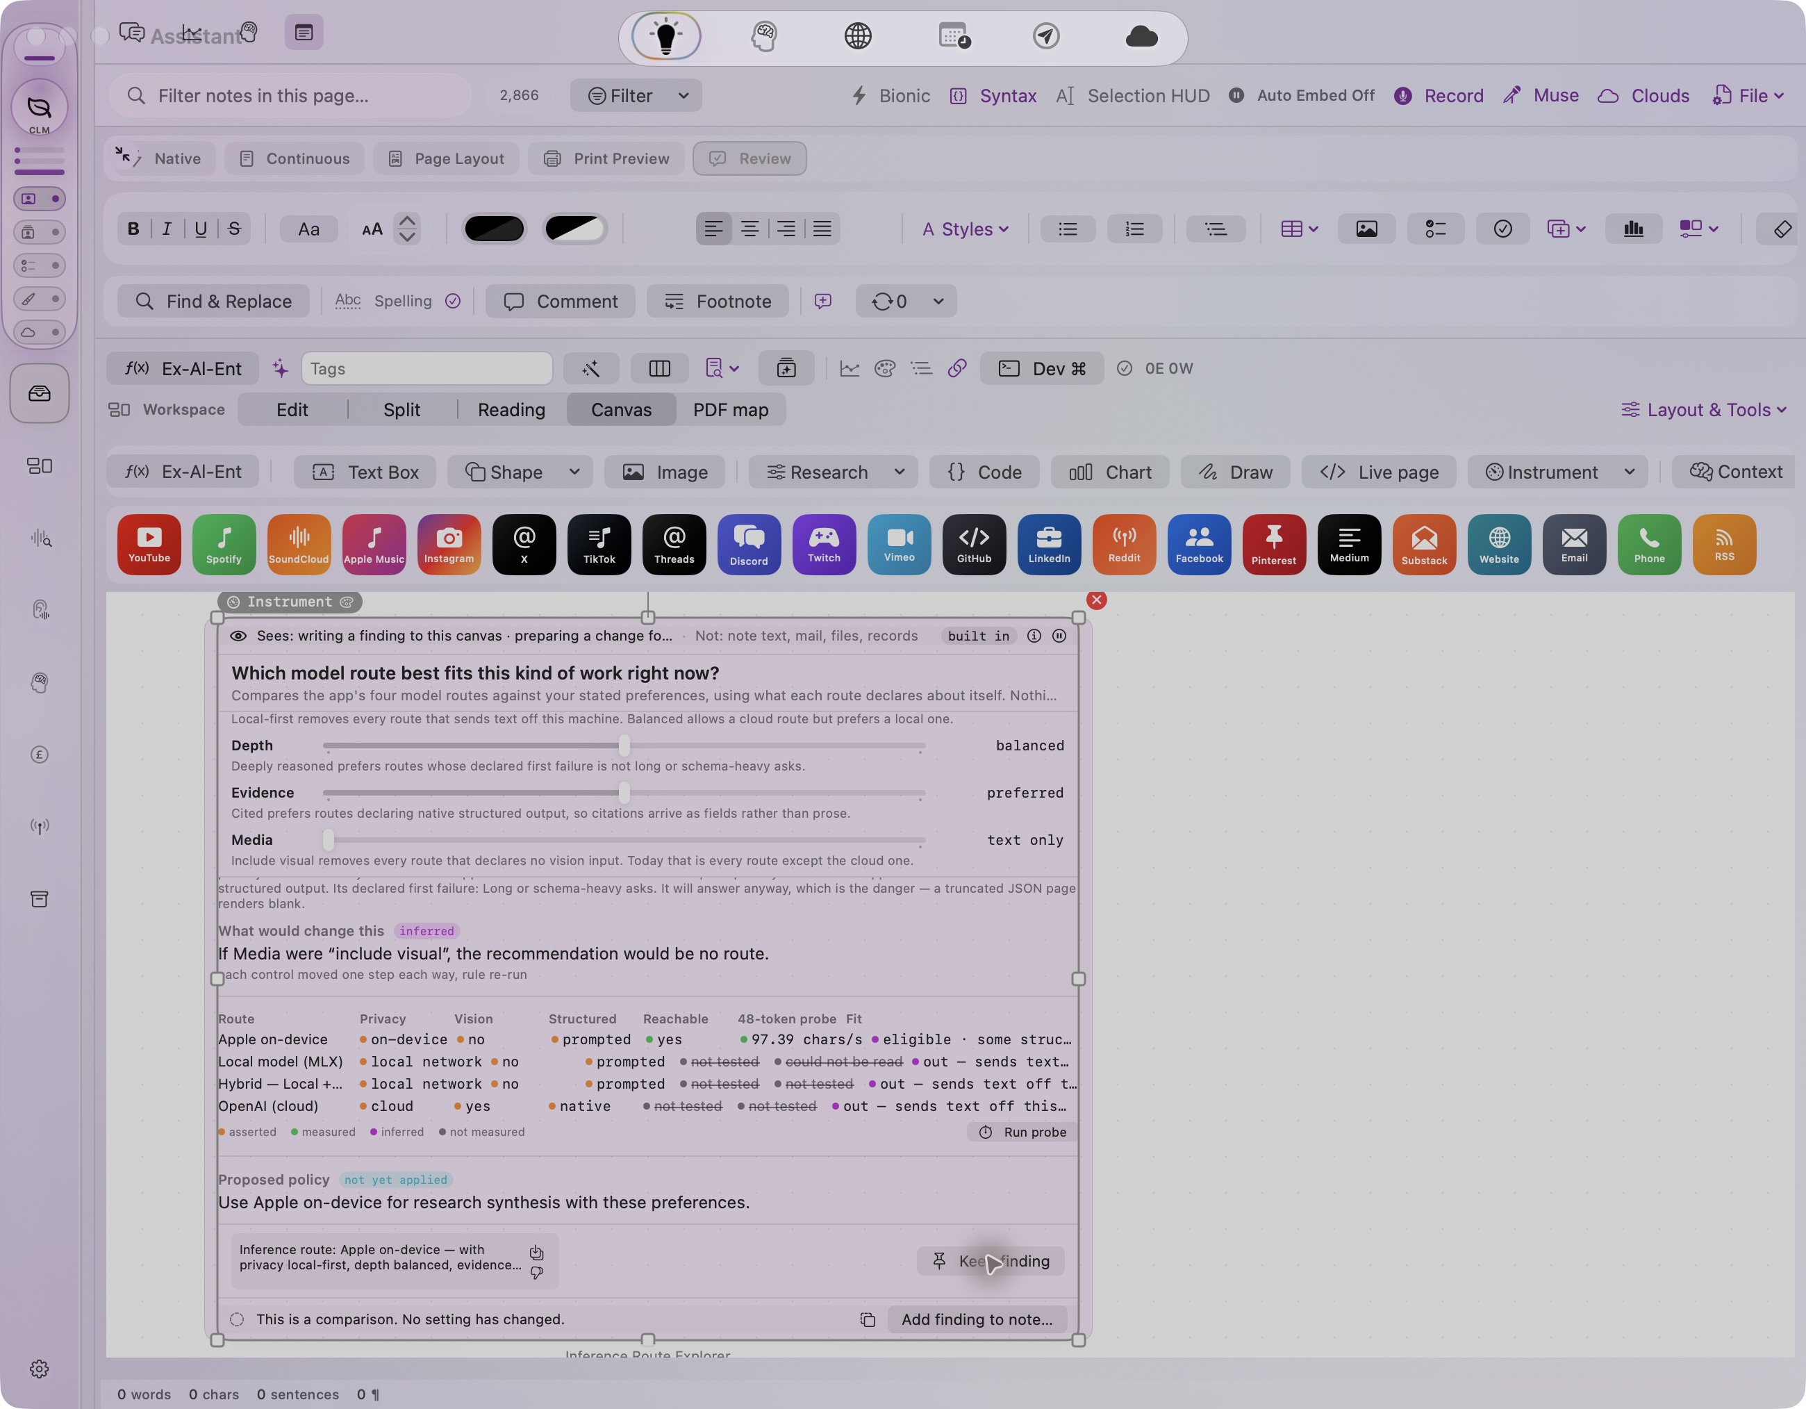Click the palette icon near Dev button
This screenshot has width=1806, height=1409.
(885, 369)
